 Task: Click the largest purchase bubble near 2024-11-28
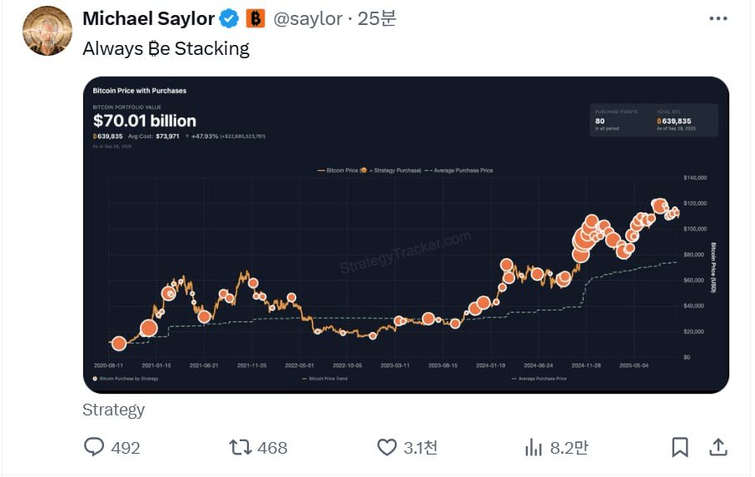[x=583, y=240]
